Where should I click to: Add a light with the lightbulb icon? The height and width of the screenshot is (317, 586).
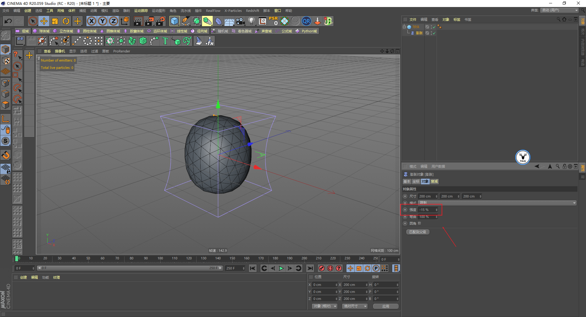251,21
